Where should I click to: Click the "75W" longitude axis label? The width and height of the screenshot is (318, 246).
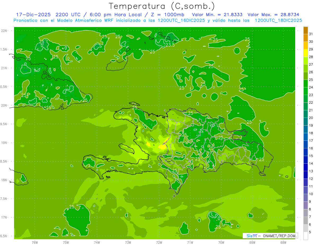66,243
